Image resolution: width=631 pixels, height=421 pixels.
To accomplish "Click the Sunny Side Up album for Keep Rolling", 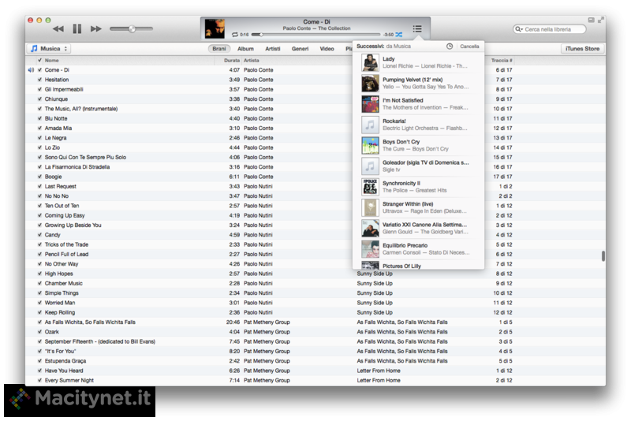I will click(375, 312).
